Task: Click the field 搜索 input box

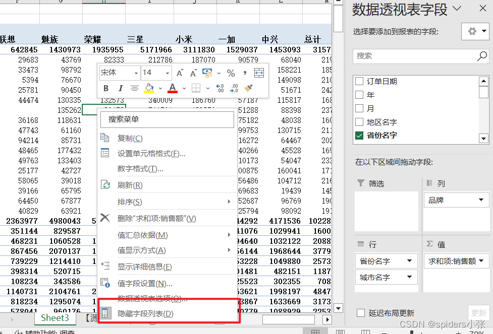Action: tap(421, 56)
